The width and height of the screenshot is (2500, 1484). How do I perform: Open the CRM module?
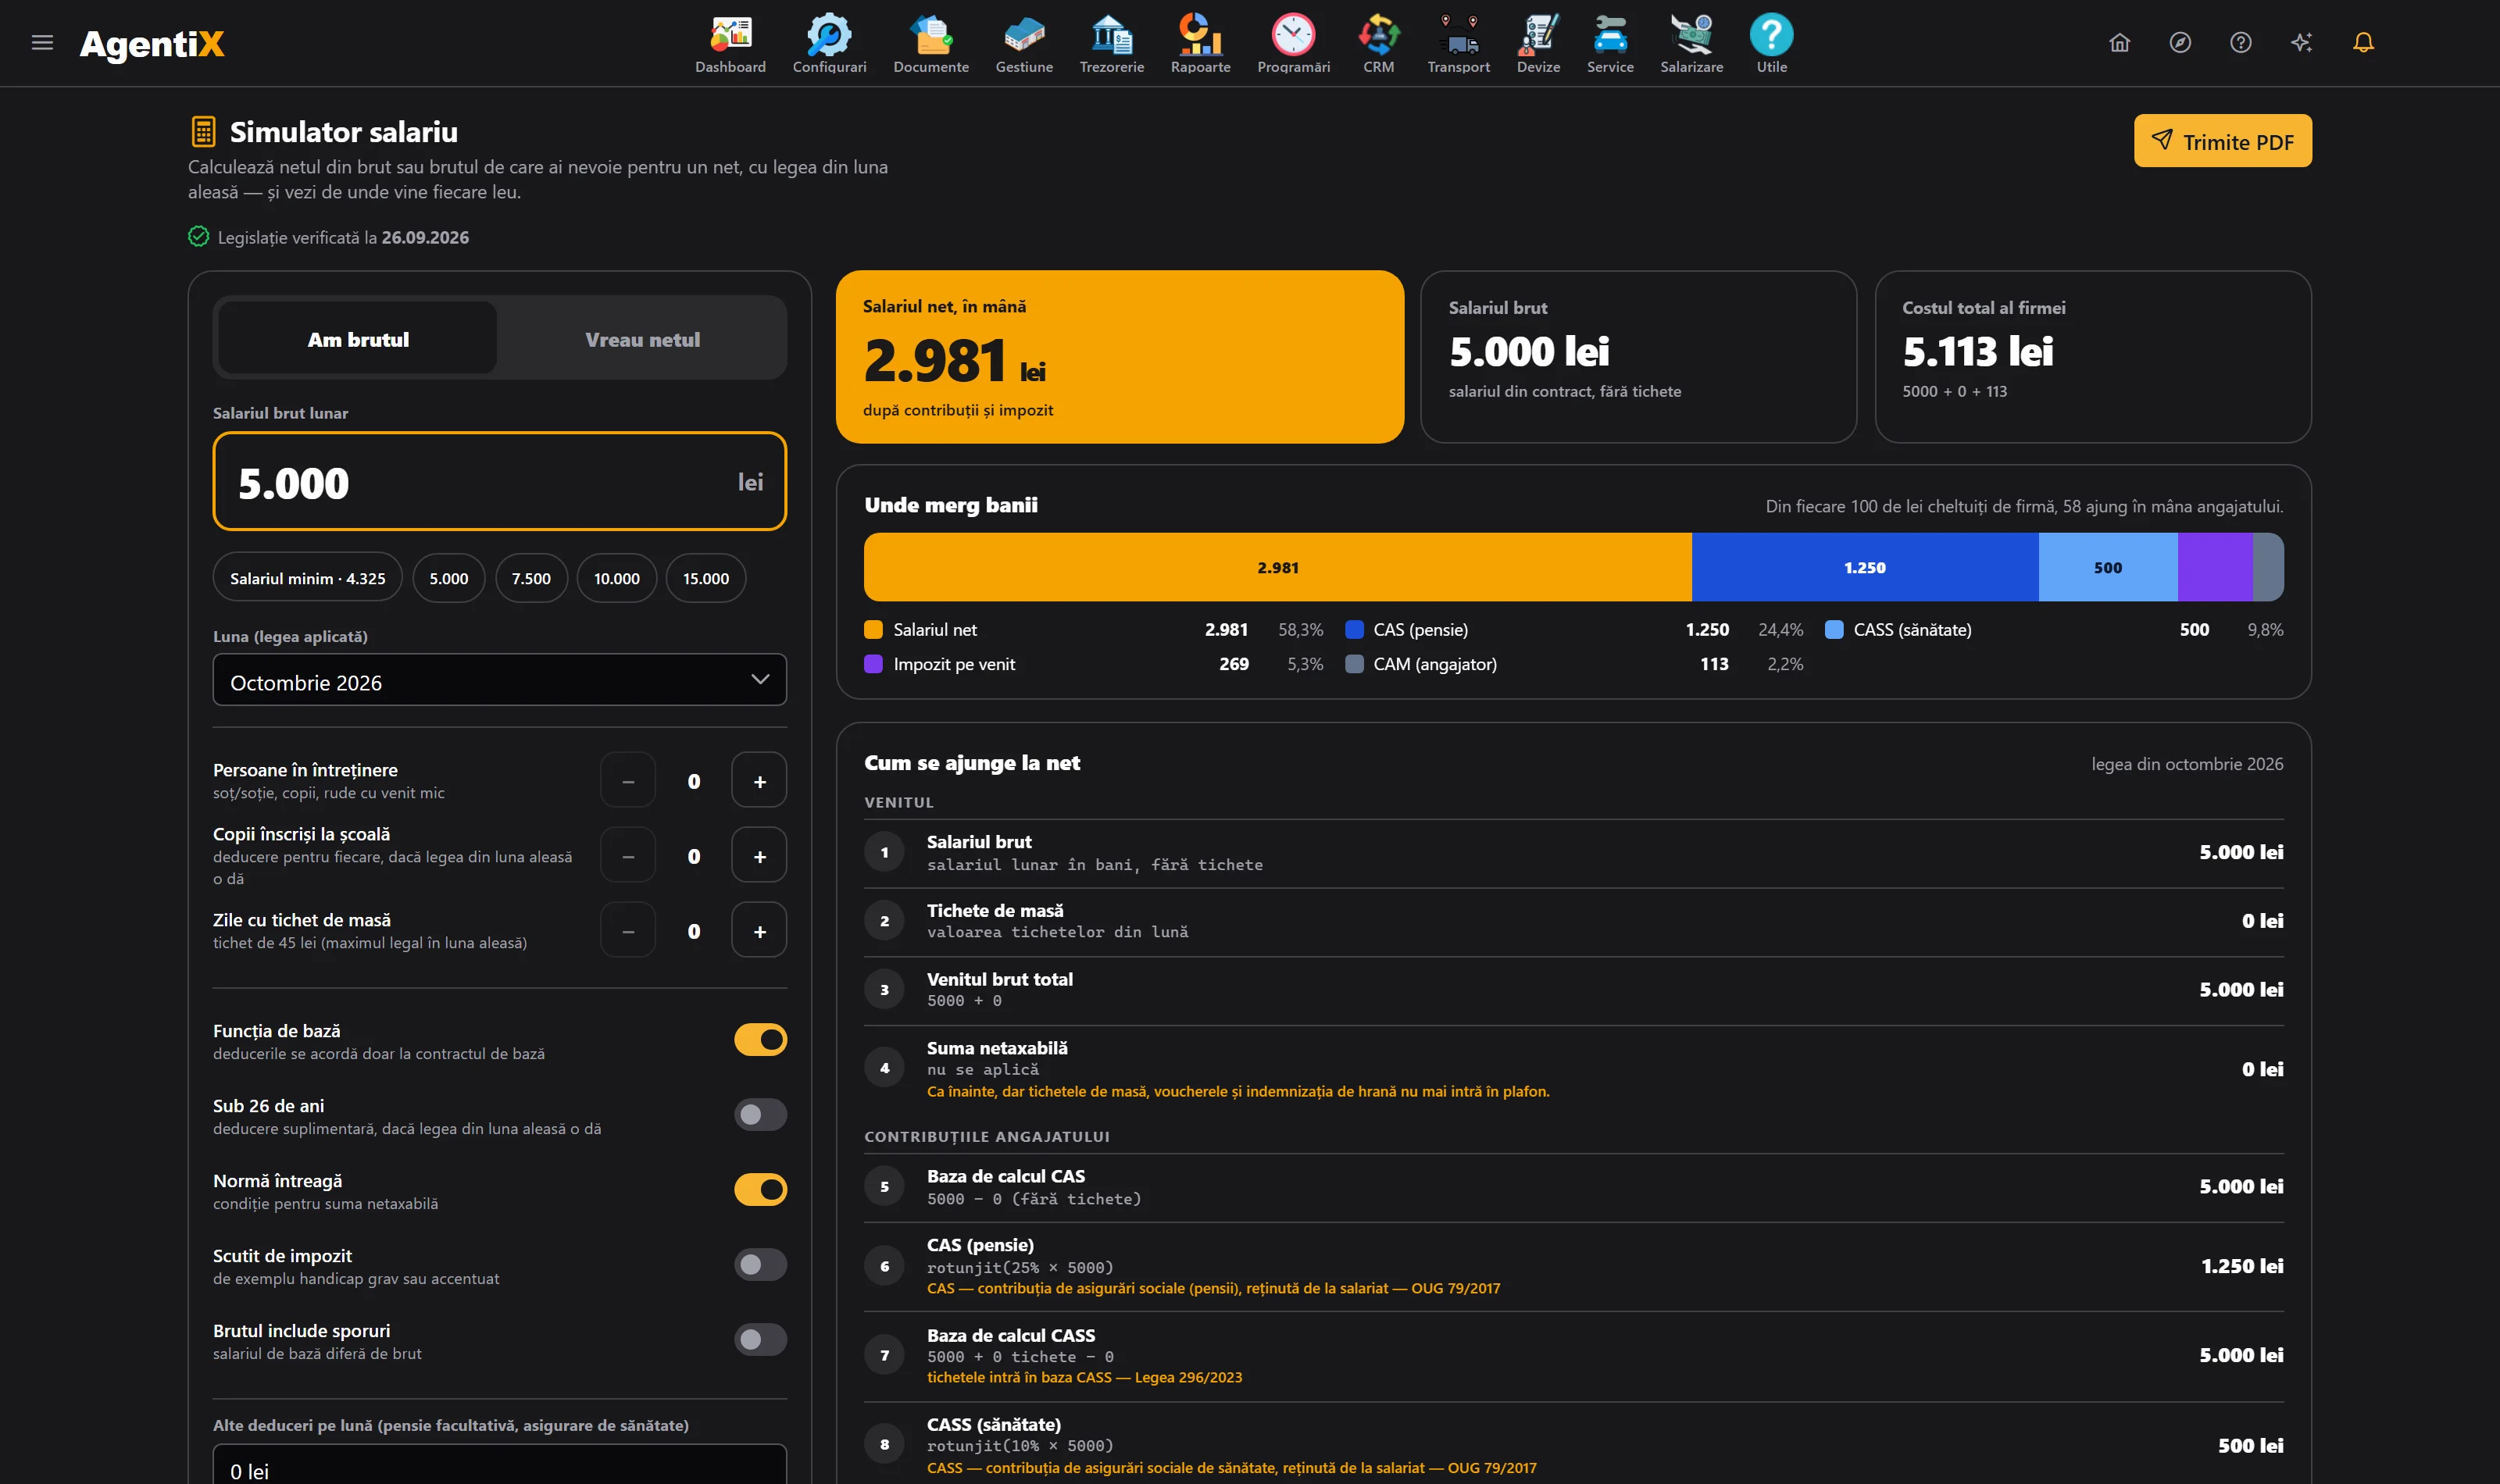point(1378,44)
